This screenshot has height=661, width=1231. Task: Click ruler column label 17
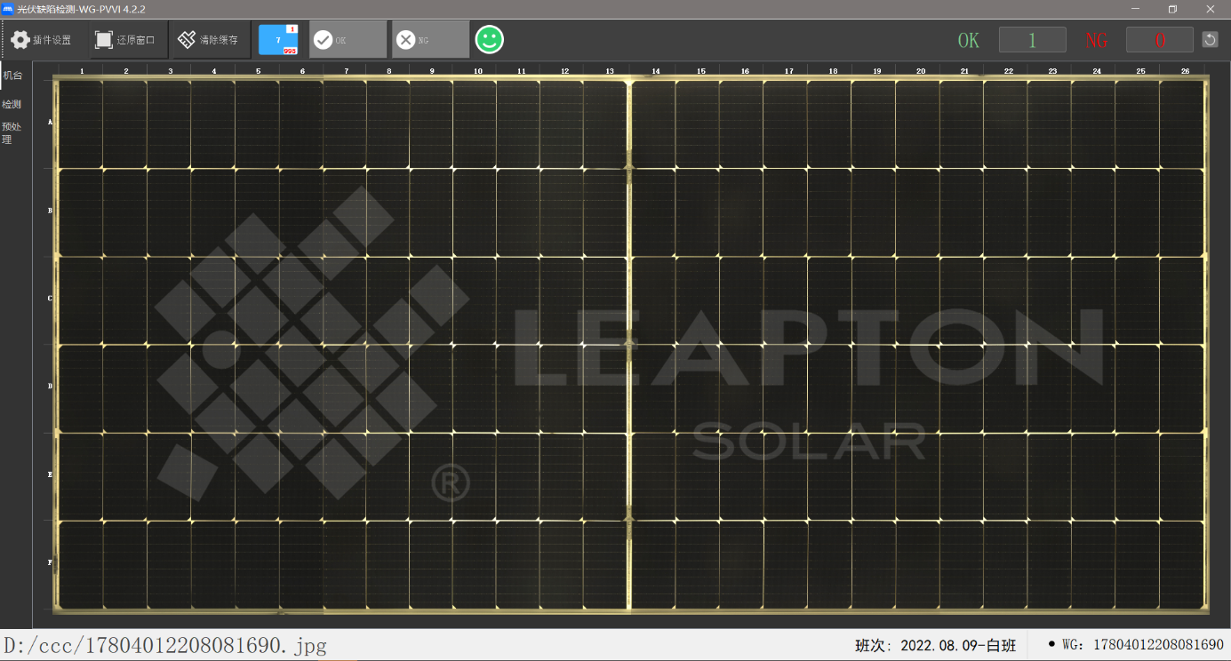click(789, 70)
